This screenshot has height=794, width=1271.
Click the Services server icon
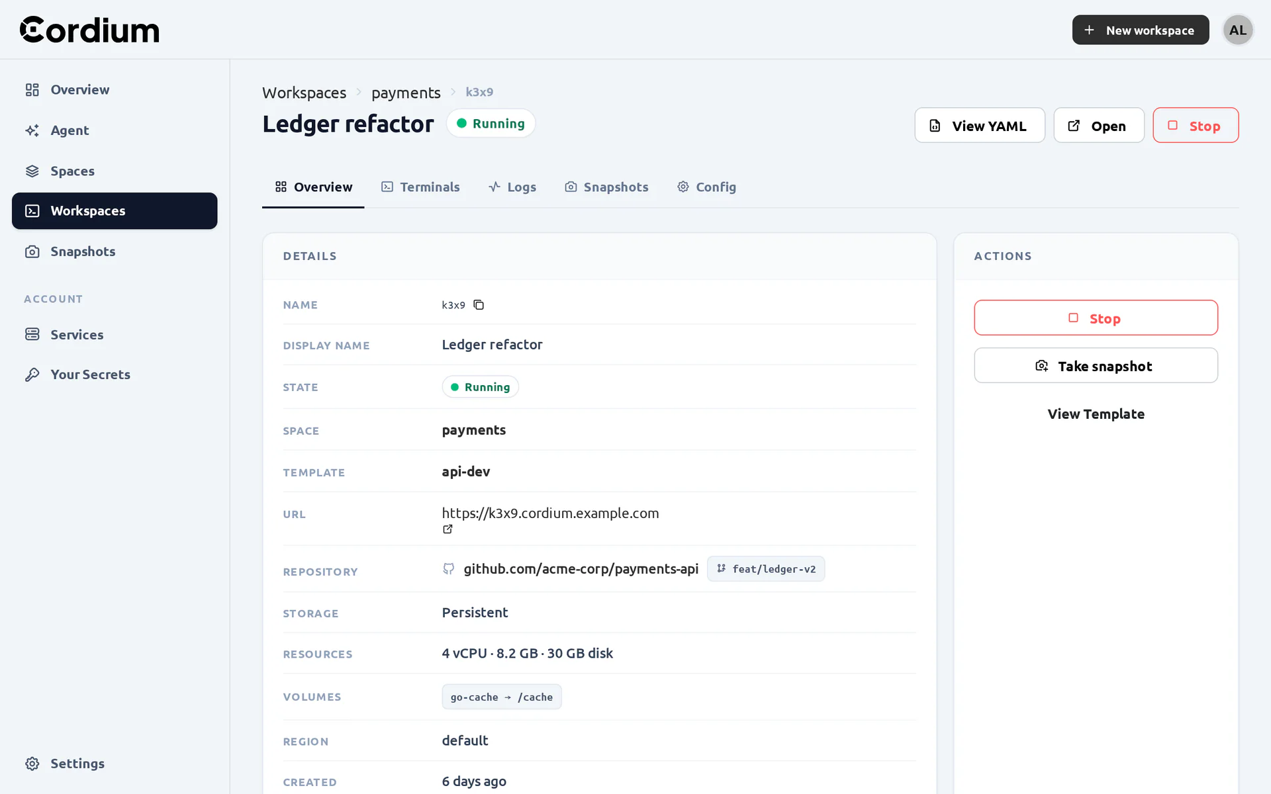[x=32, y=334]
